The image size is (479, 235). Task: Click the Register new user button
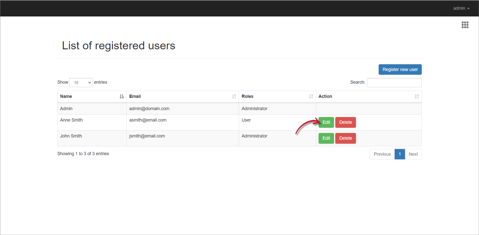click(x=400, y=69)
